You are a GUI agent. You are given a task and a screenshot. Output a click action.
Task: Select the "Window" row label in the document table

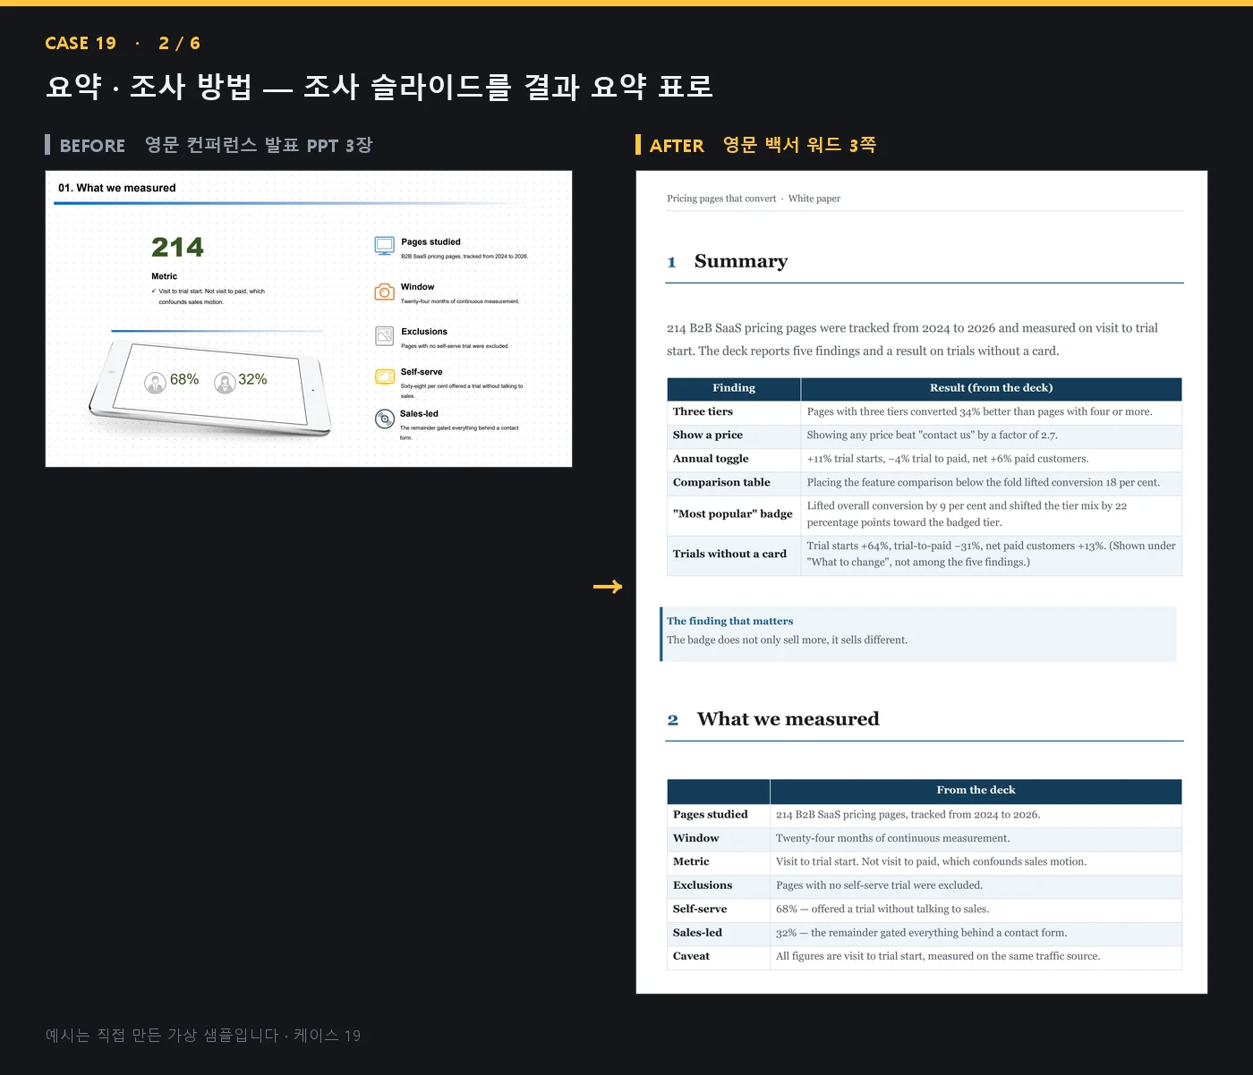[x=696, y=838]
